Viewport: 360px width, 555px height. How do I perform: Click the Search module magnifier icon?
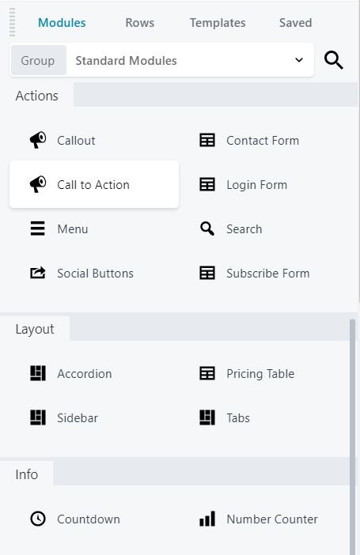pyautogui.click(x=207, y=228)
